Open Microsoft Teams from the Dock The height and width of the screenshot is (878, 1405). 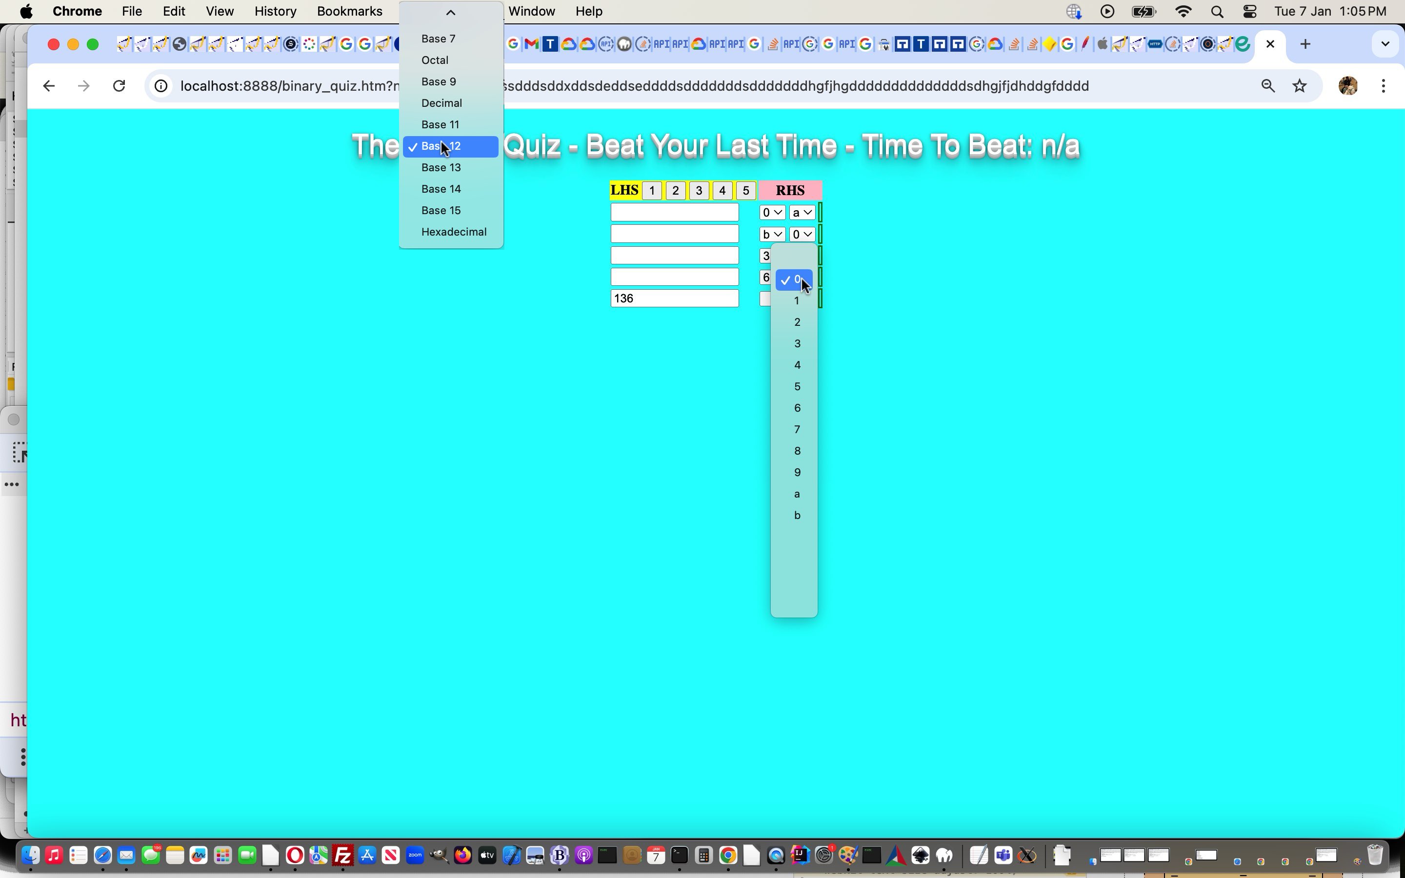coord(1003,856)
